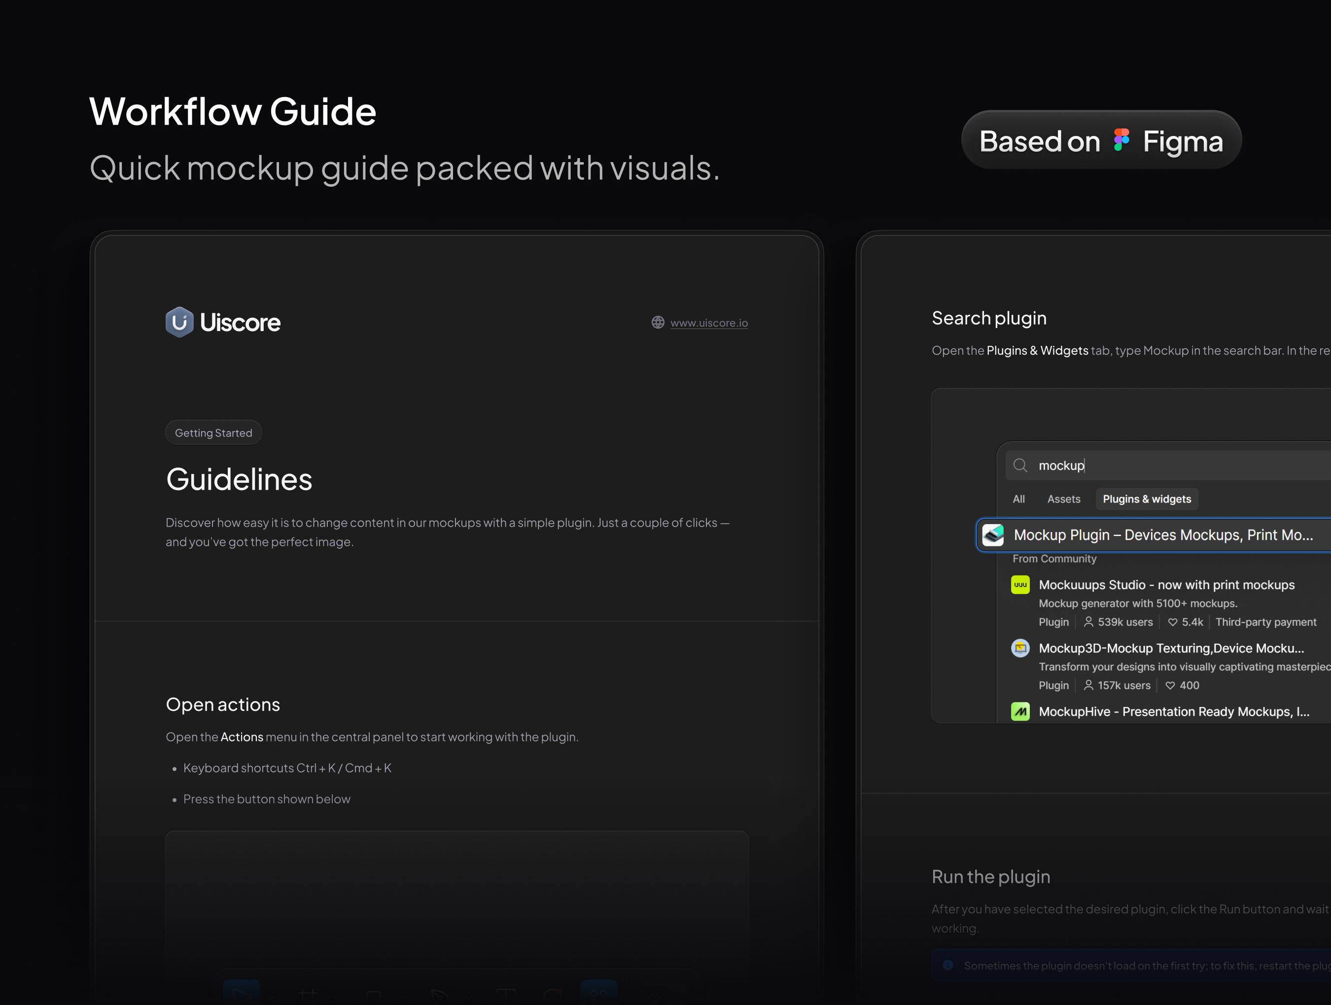Select the highlighted Mockup Plugin search result

1162,535
